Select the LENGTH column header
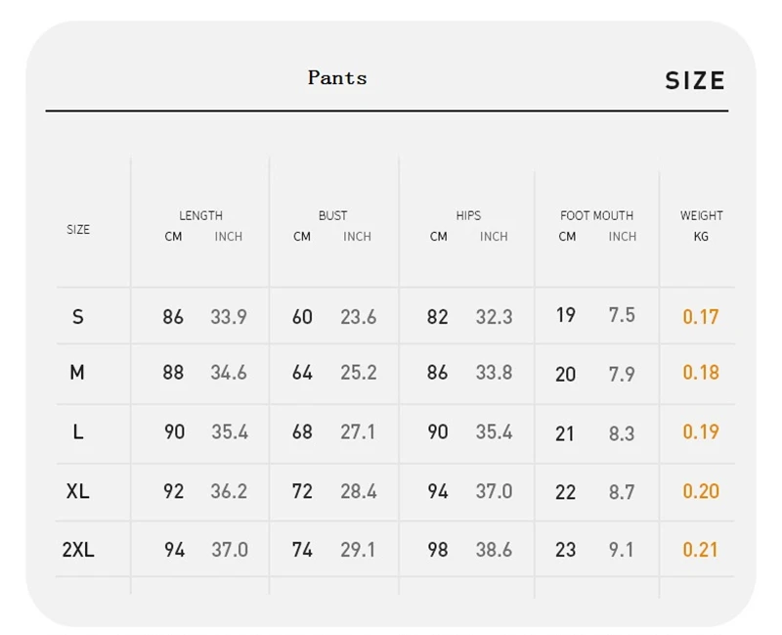782x635 pixels. [x=200, y=215]
